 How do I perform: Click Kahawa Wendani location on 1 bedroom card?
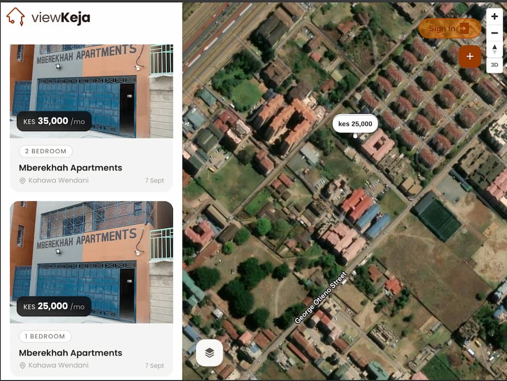(x=58, y=365)
